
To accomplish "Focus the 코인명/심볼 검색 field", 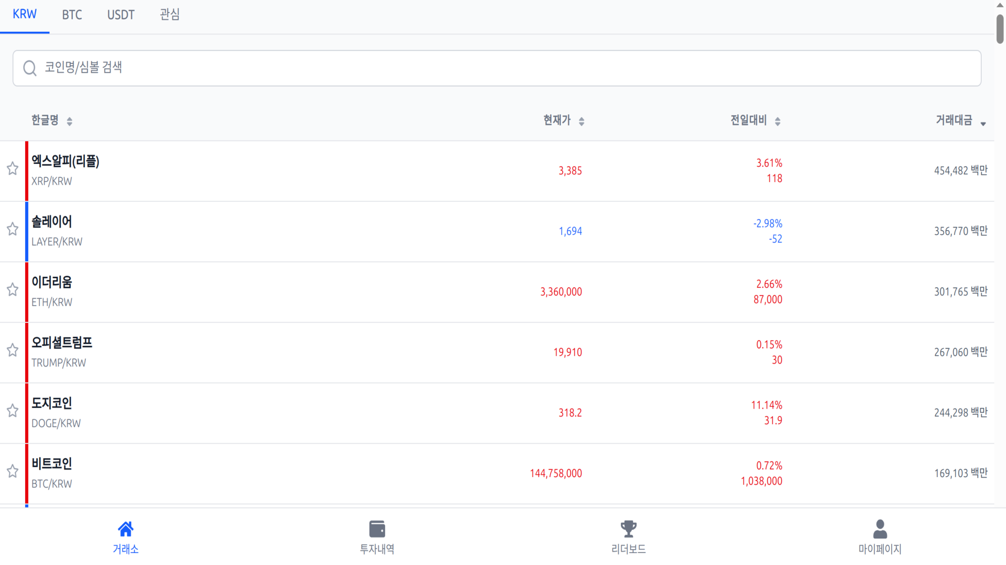I will pyautogui.click(x=497, y=68).
